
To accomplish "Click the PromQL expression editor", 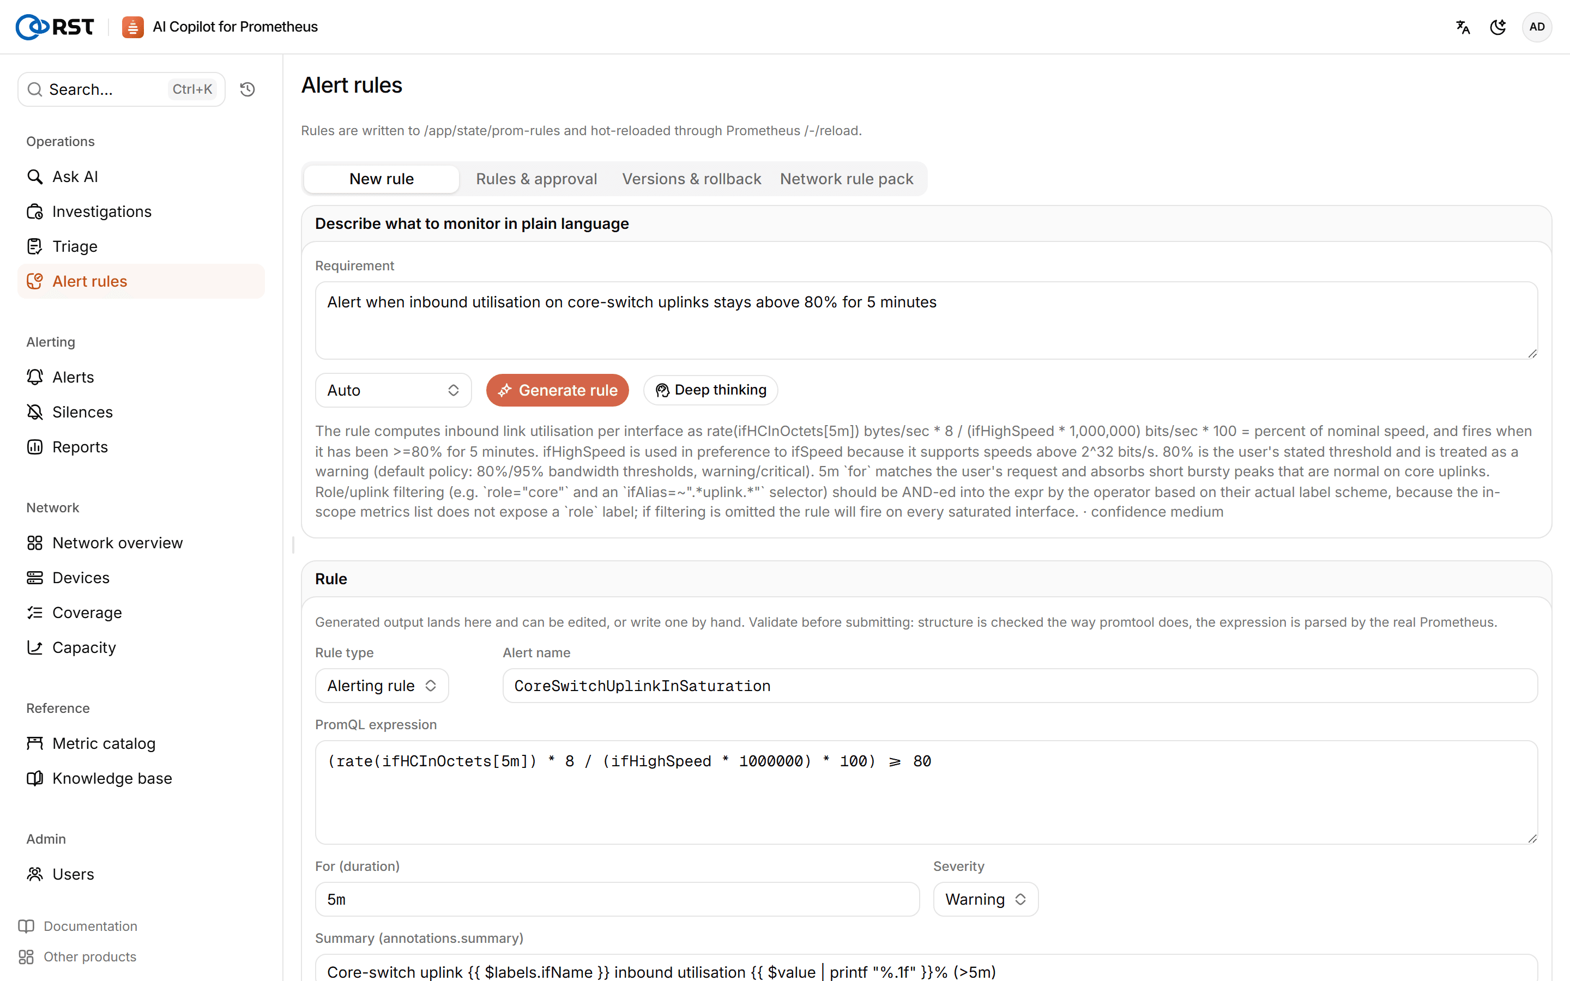I will click(926, 792).
